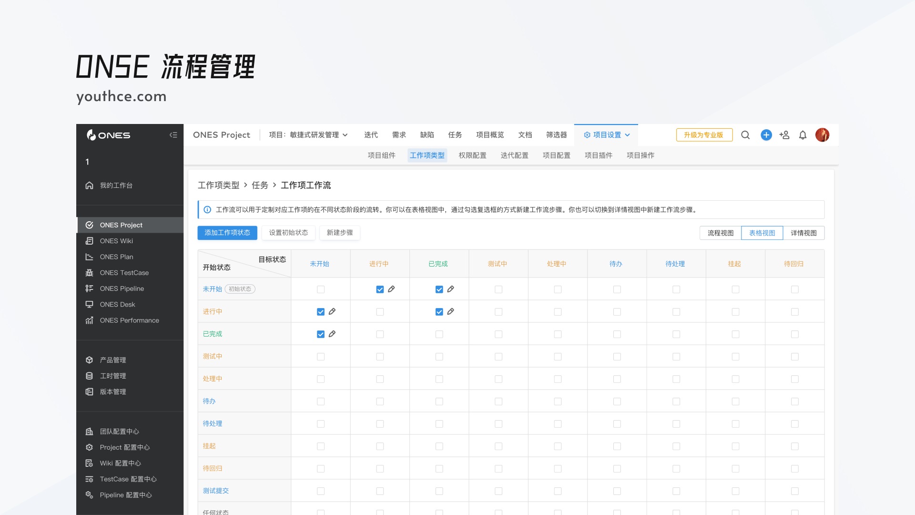Screen dimensions: 915x515
Task: Click the 详情视图 view icon
Action: click(804, 233)
